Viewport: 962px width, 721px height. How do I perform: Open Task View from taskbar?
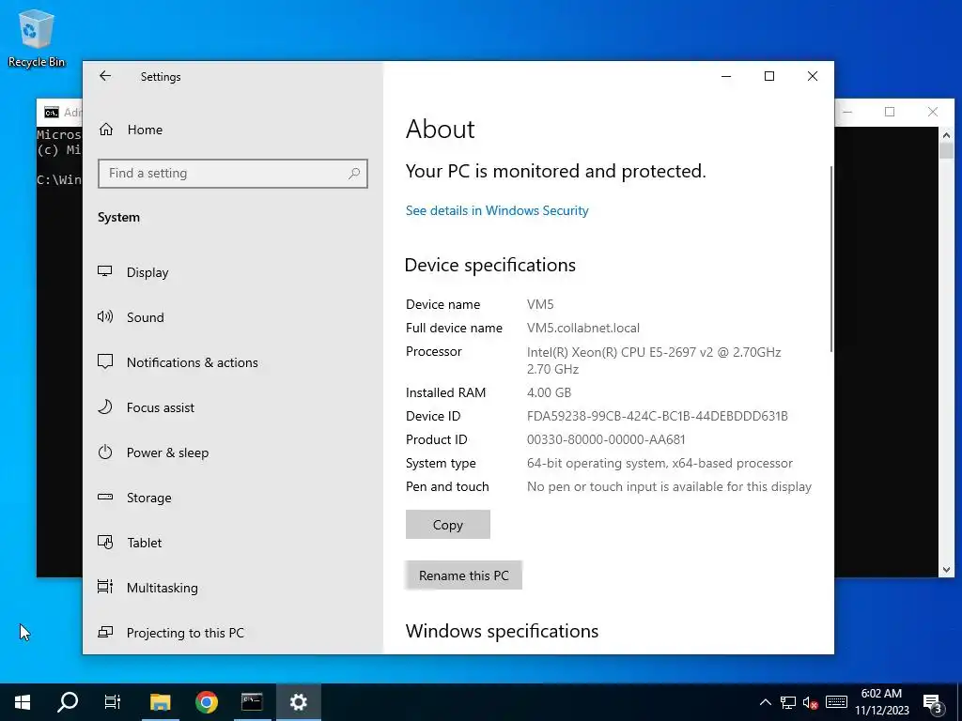coord(113,702)
